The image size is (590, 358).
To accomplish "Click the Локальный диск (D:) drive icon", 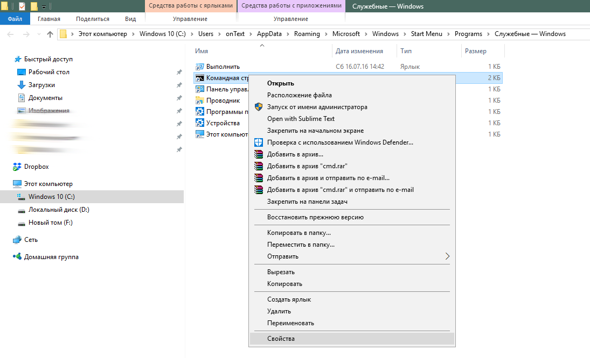I will (x=22, y=210).
